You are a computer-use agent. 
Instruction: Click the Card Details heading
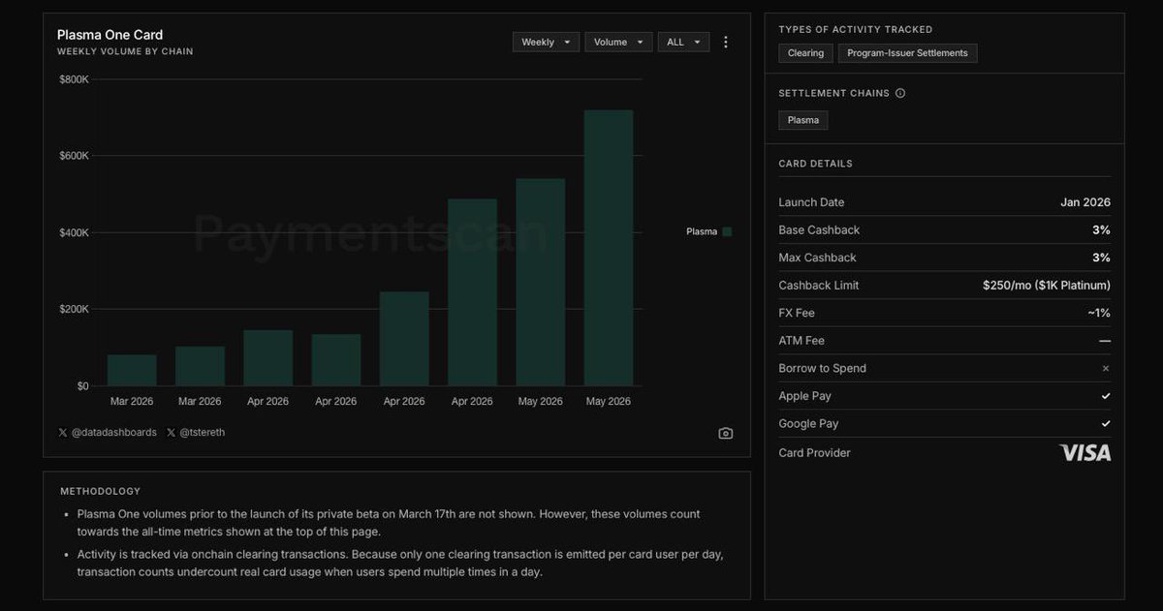tap(815, 164)
